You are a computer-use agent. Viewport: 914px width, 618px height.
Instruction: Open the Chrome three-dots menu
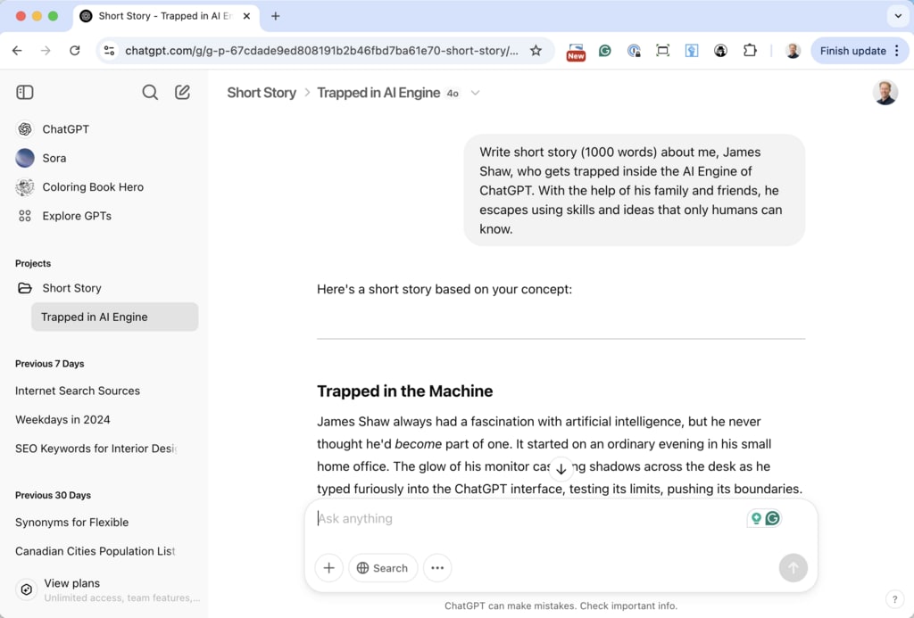897,51
